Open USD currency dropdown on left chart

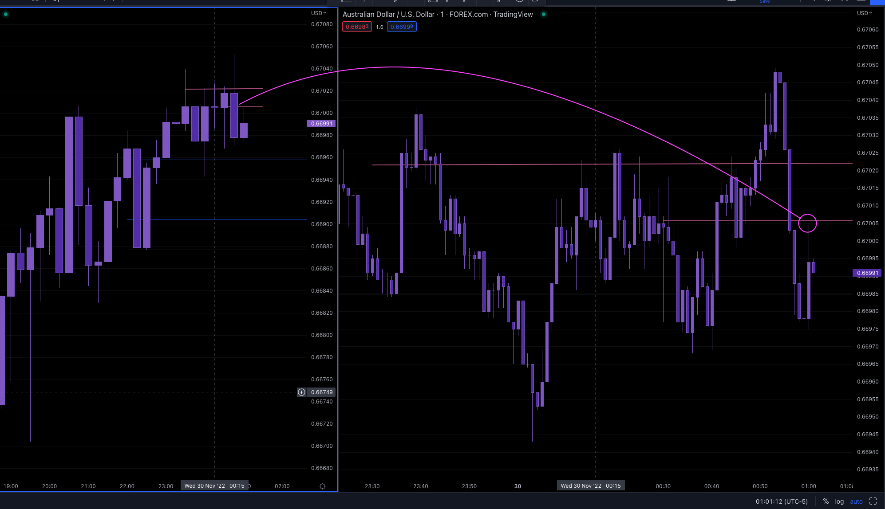pos(318,13)
